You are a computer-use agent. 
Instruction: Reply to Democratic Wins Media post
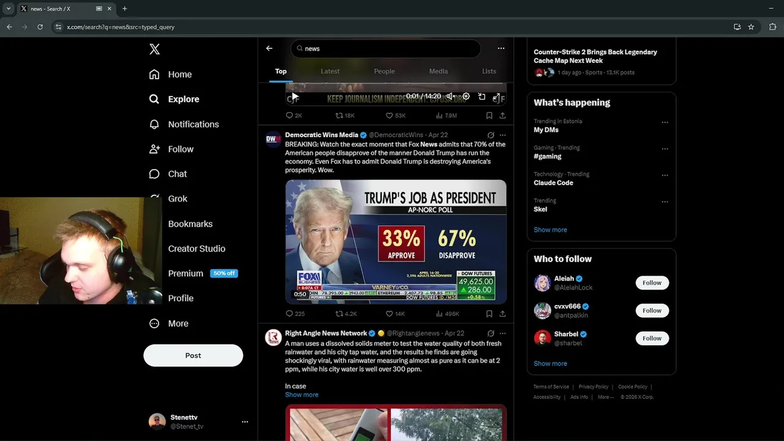pos(295,314)
